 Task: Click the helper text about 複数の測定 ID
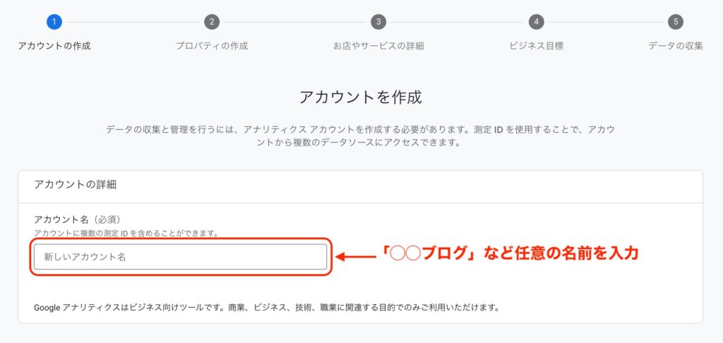[x=126, y=234]
